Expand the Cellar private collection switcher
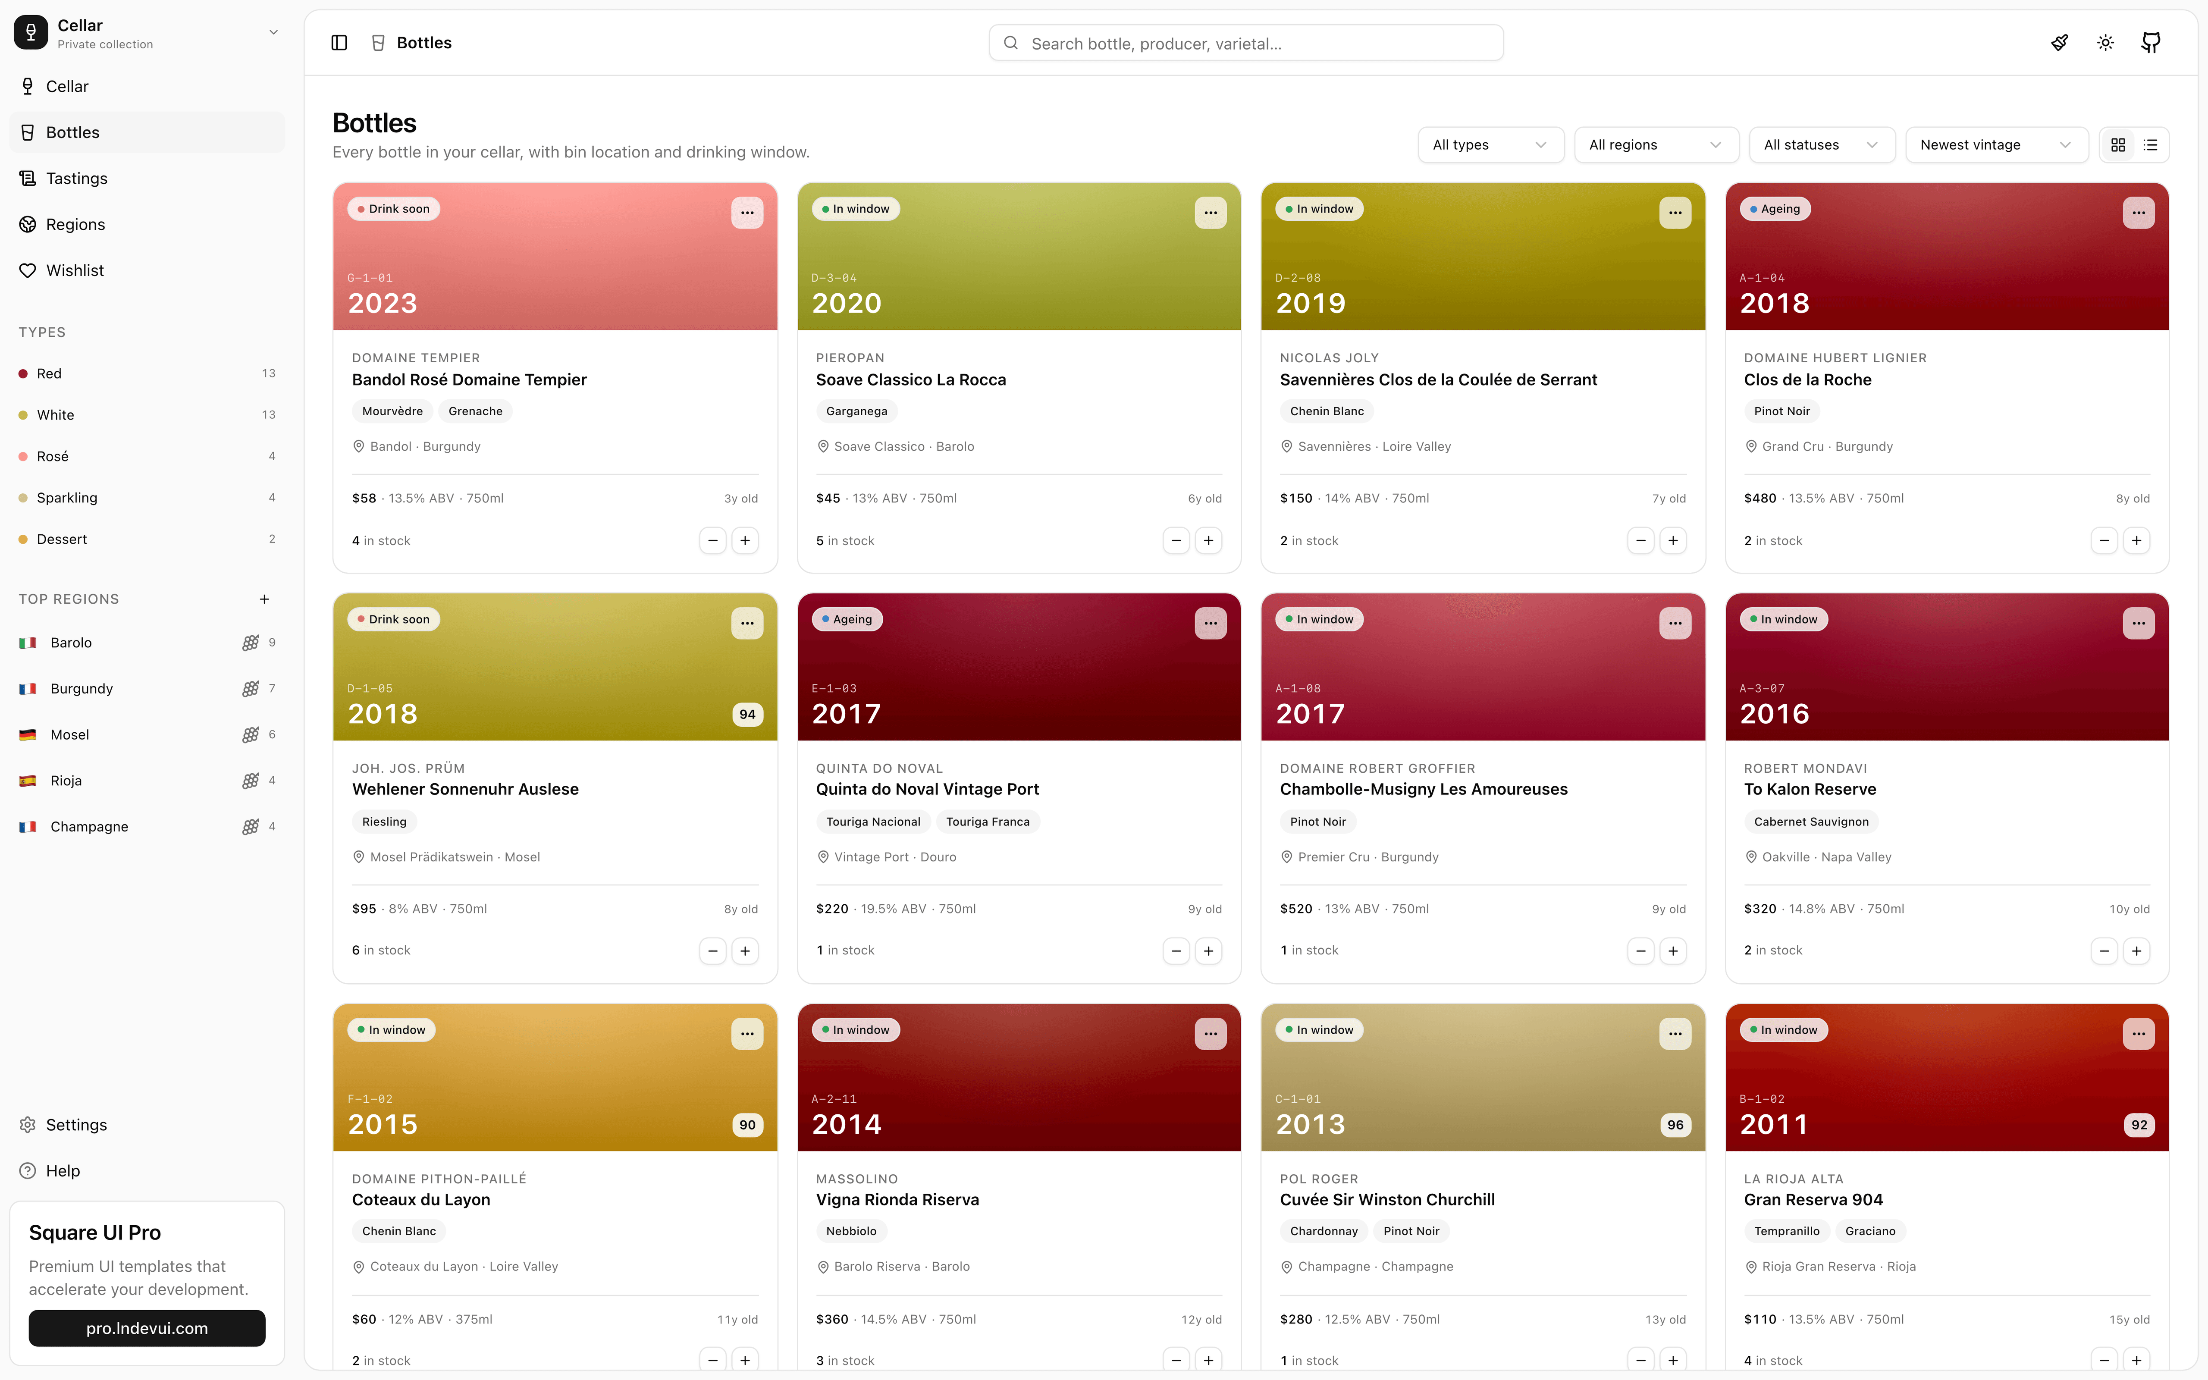2208x1380 pixels. 147,33
